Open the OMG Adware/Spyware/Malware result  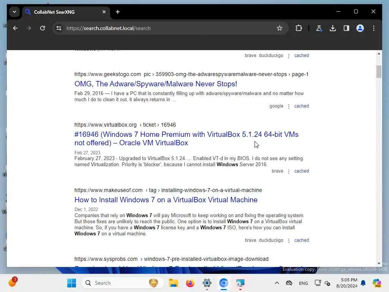(155, 84)
